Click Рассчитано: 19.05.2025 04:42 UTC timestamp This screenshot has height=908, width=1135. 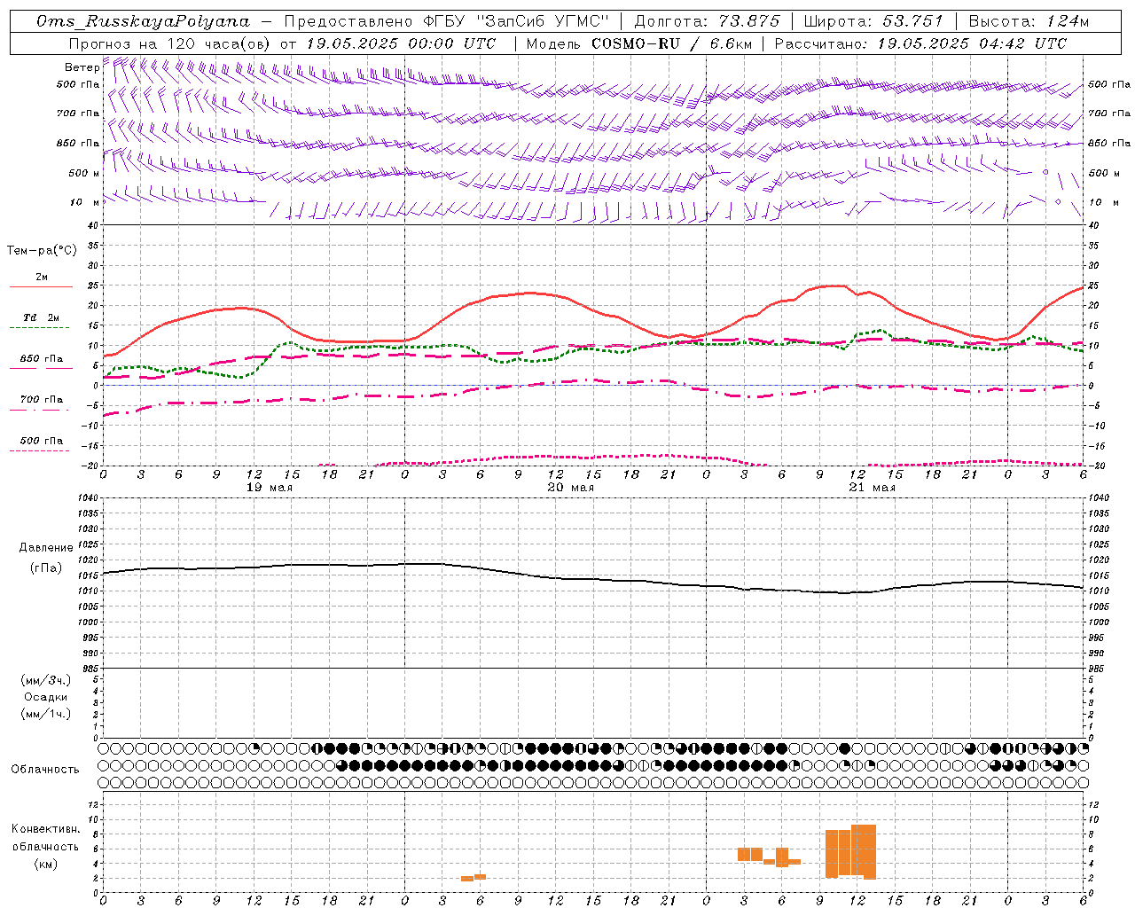pyautogui.click(x=920, y=43)
